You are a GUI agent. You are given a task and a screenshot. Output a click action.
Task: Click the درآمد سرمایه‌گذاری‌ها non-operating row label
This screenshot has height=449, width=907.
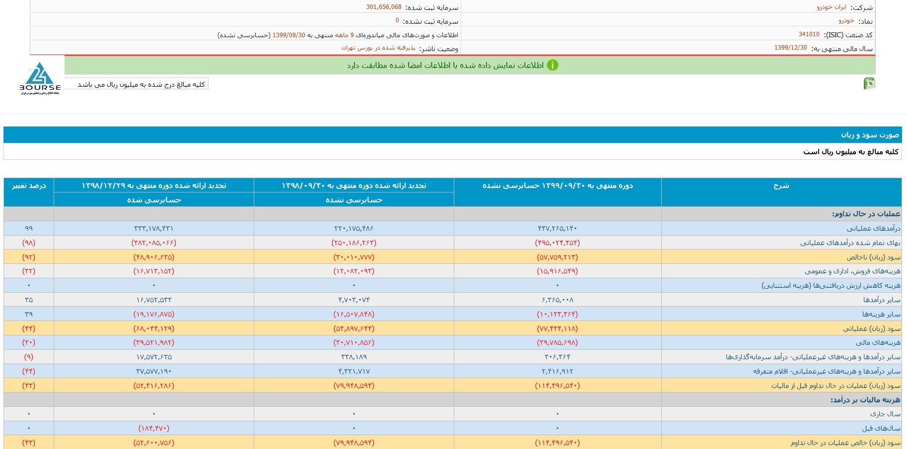(813, 357)
